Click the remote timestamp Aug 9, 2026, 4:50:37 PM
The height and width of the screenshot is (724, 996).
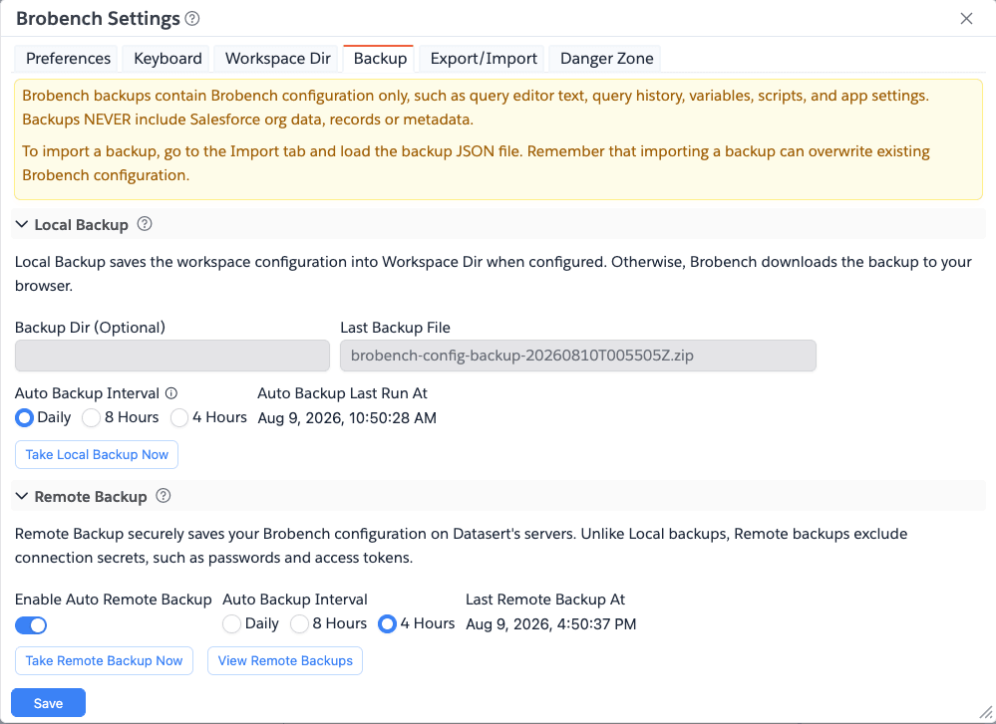[x=550, y=624]
